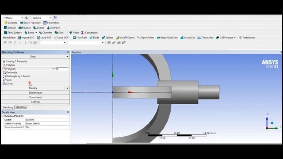Click StageFluidZone tool
Screen dimensions: 283x159
(x=167, y=38)
